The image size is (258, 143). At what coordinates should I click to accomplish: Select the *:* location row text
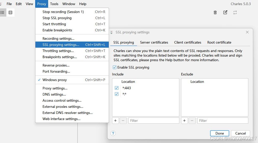click(124, 94)
